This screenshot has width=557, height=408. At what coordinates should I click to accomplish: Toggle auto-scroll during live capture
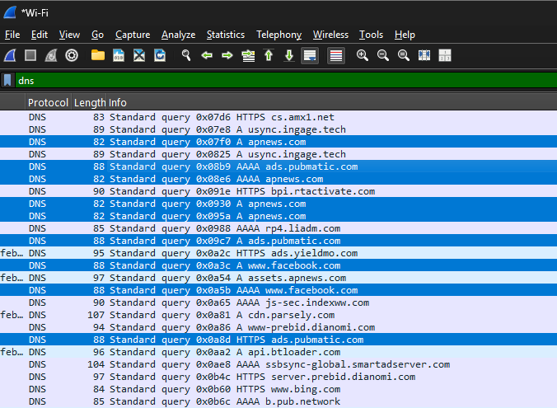[x=310, y=55]
